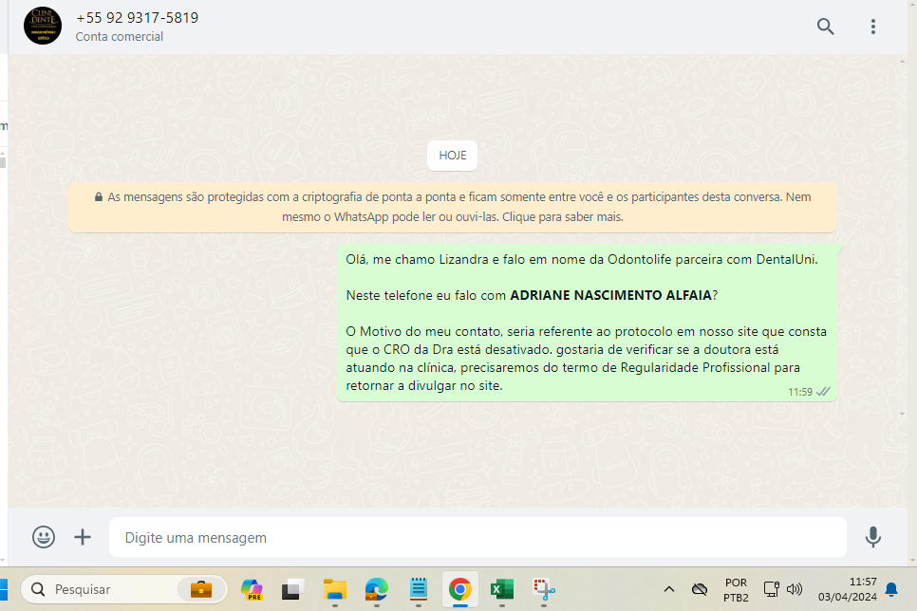
Task: Open the notification bell in taskbar
Action: coord(890,589)
